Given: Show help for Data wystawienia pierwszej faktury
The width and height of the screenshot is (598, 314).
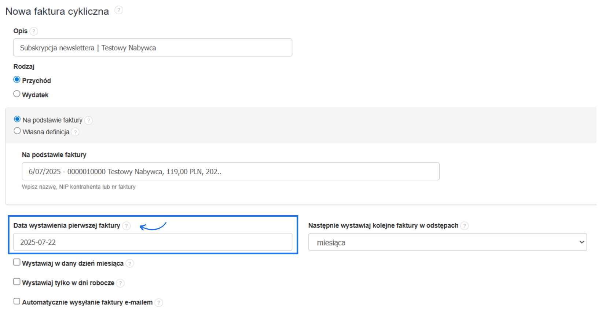Looking at the screenshot, I should tap(126, 226).
